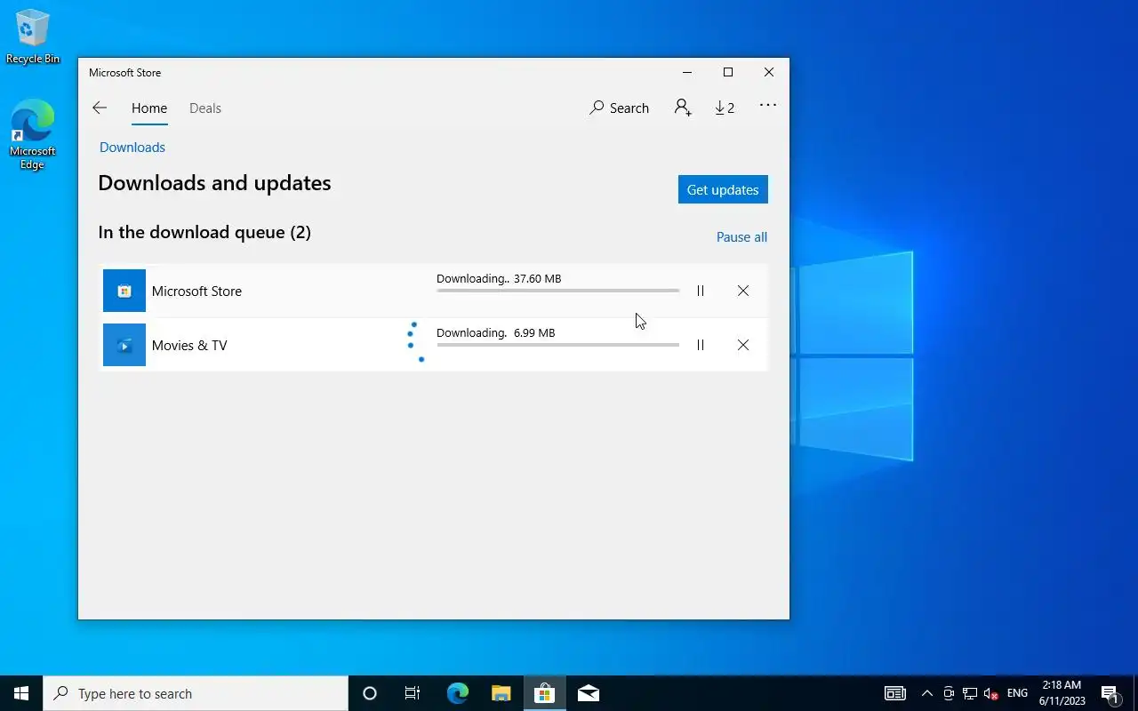Open News and interests tray icon
The width and height of the screenshot is (1138, 711).
[x=895, y=693]
